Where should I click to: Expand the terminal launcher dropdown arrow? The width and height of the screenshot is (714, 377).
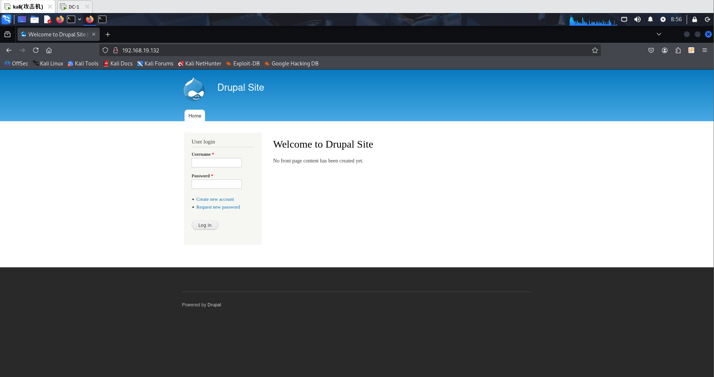(80, 19)
